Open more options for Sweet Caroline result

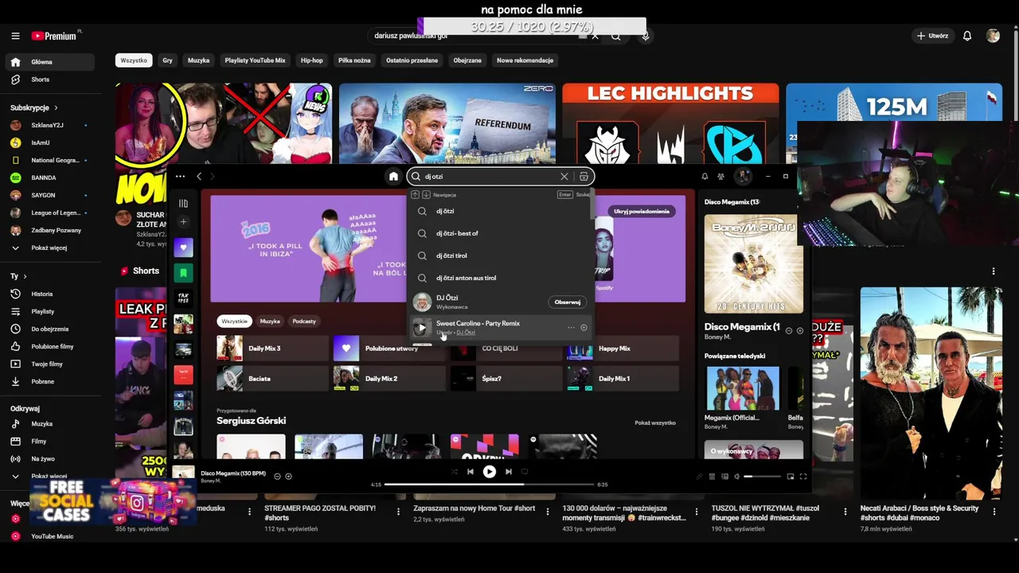tap(571, 328)
